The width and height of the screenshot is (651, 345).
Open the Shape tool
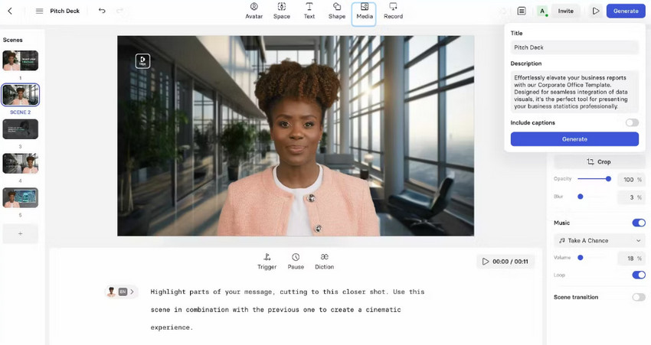point(336,11)
